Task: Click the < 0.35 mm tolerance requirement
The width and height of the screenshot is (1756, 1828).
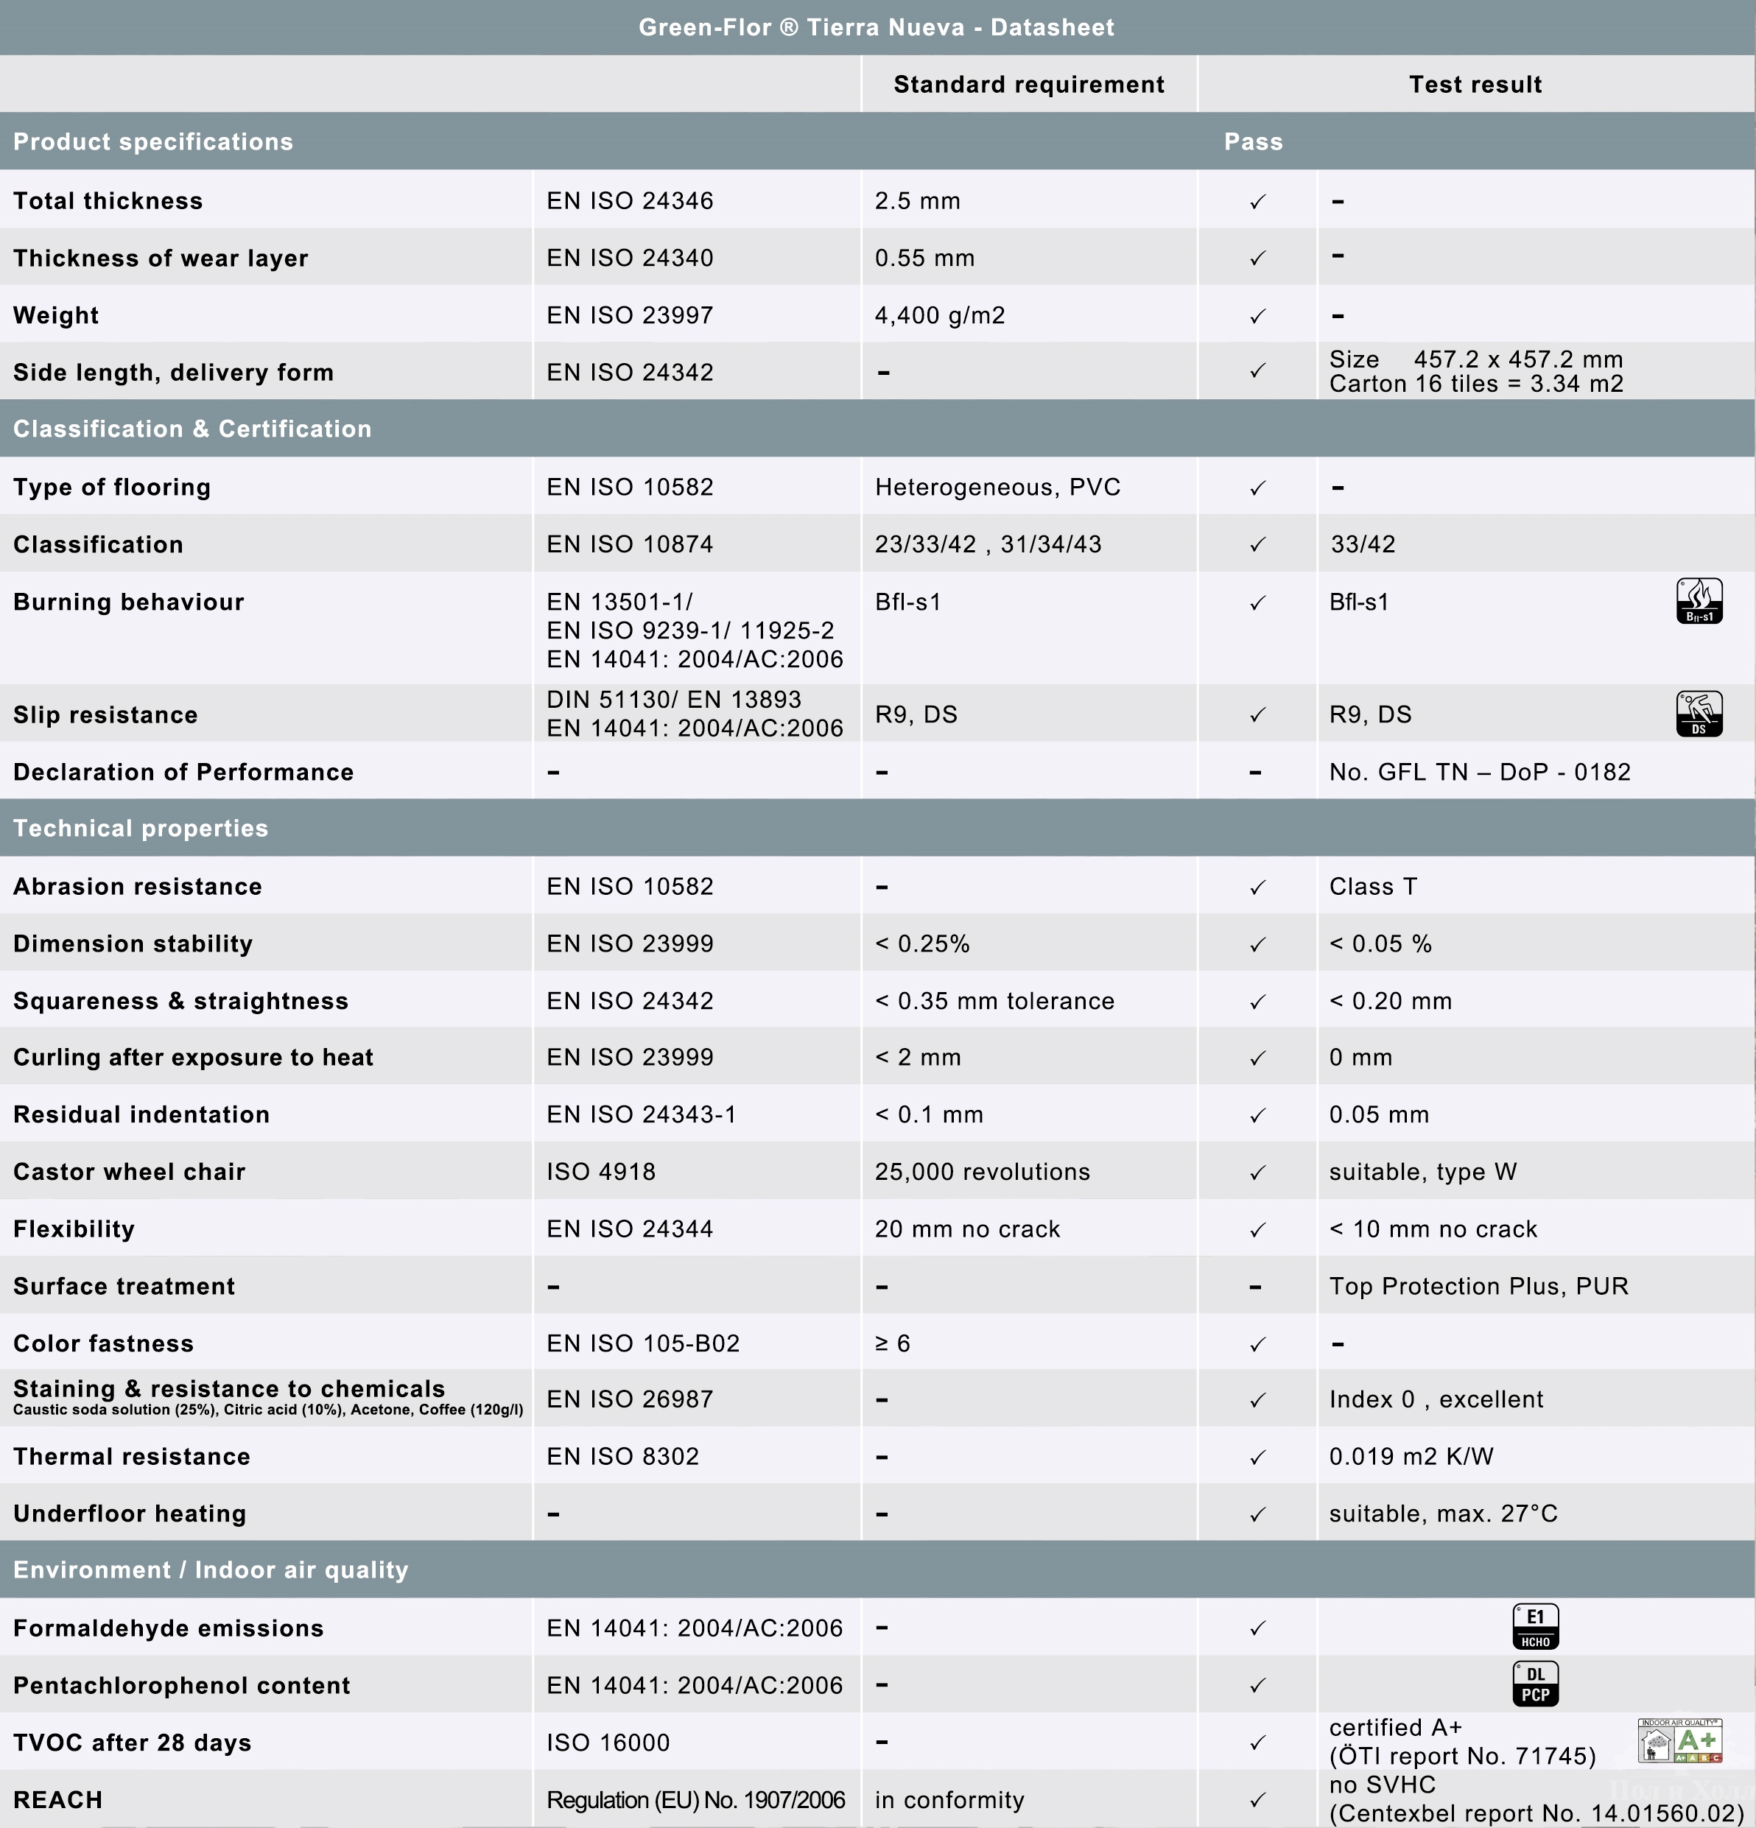Action: [x=994, y=1001]
